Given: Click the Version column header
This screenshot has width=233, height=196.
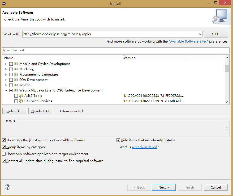Looking at the screenshot, I should [x=154, y=58].
